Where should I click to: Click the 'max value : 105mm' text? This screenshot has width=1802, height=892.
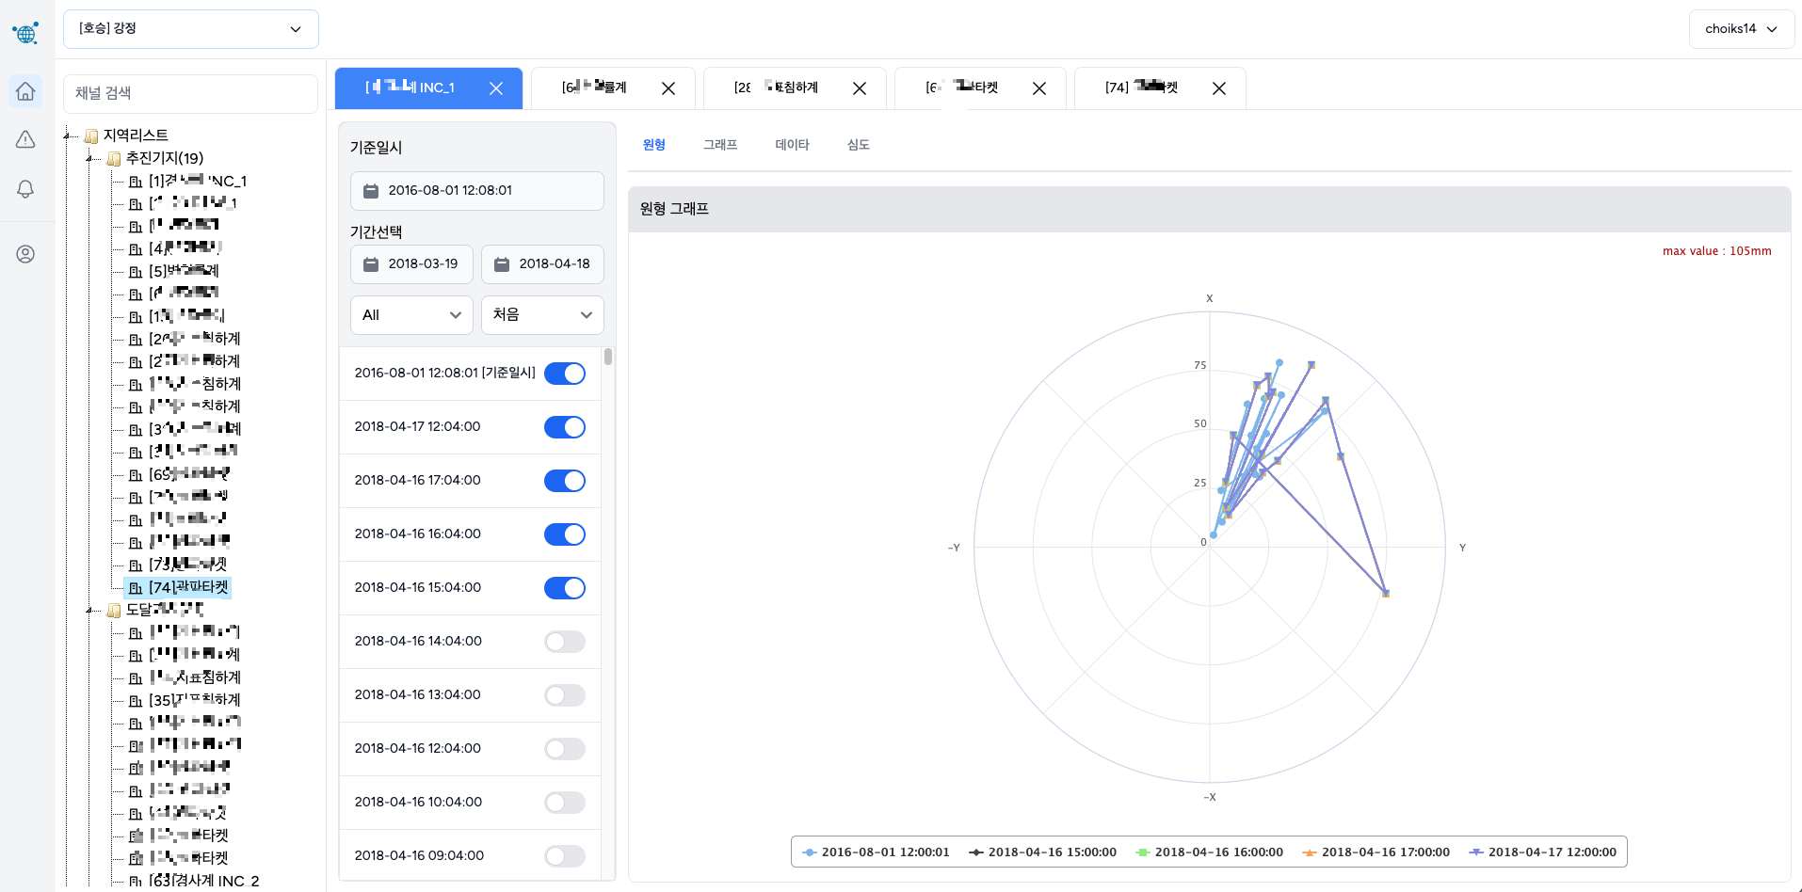coord(1716,252)
